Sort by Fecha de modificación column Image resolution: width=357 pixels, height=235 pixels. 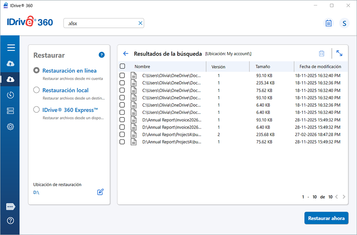[x=320, y=67]
